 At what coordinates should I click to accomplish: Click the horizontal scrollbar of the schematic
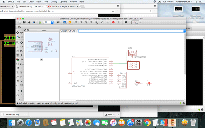[x=129, y=100]
